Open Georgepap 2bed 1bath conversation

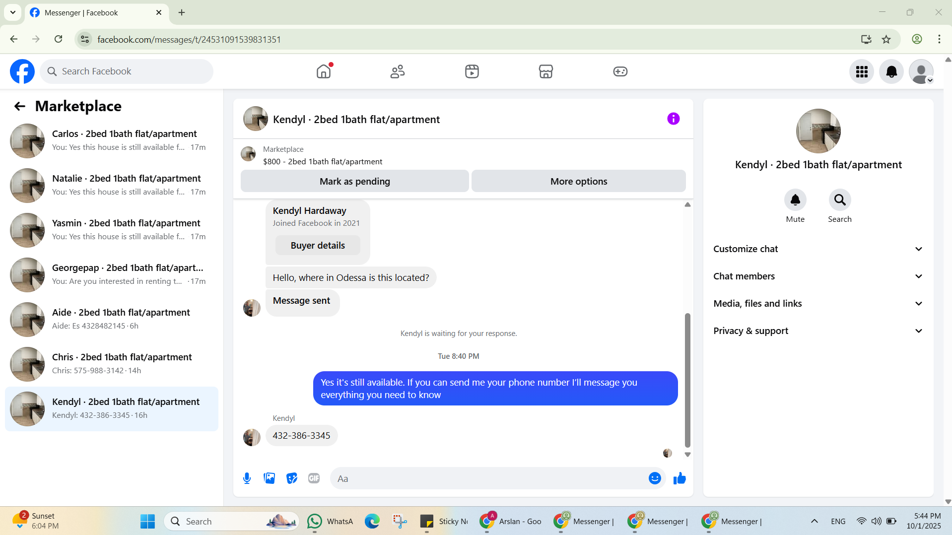pyautogui.click(x=112, y=275)
